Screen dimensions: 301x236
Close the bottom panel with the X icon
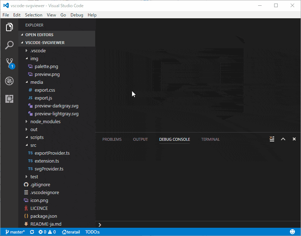point(294,139)
